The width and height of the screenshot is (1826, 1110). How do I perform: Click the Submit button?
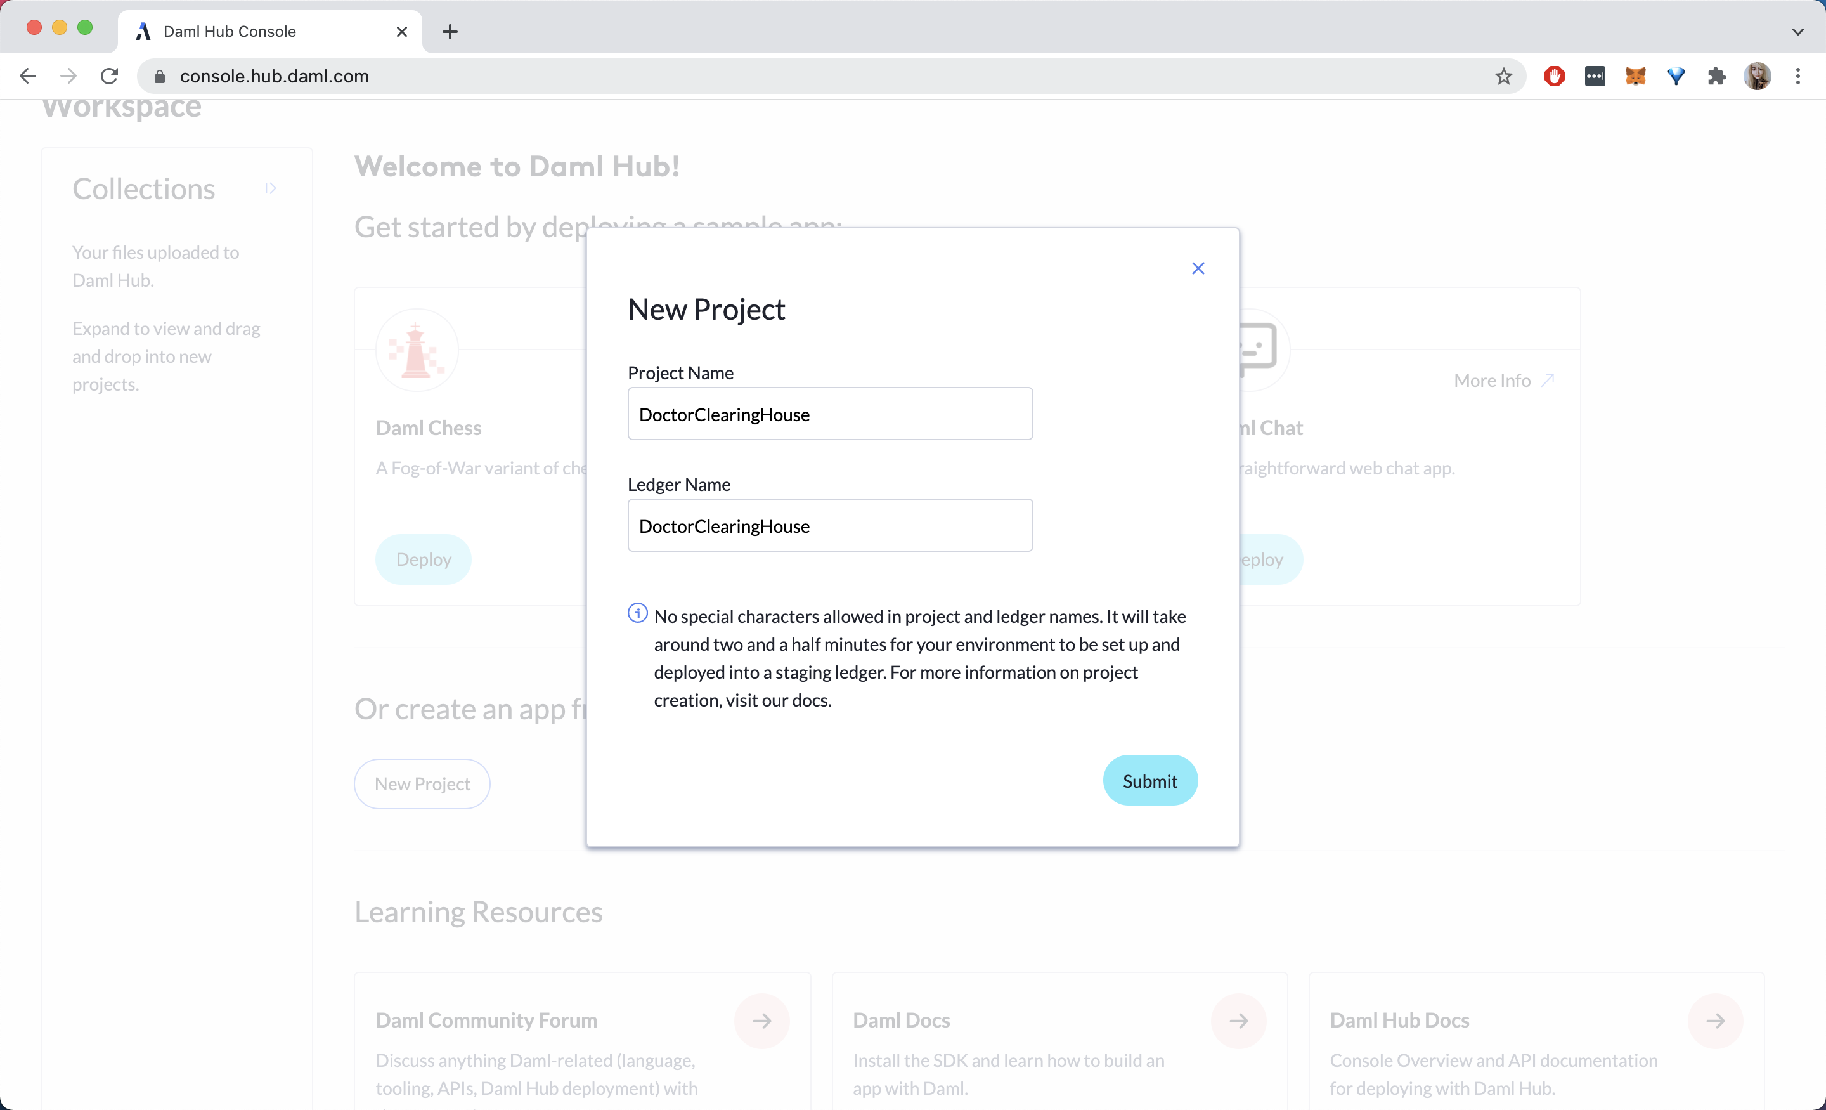(1149, 781)
